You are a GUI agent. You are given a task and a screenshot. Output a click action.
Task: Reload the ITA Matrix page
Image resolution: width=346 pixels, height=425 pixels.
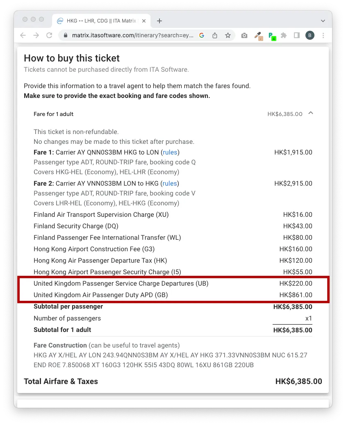point(49,35)
